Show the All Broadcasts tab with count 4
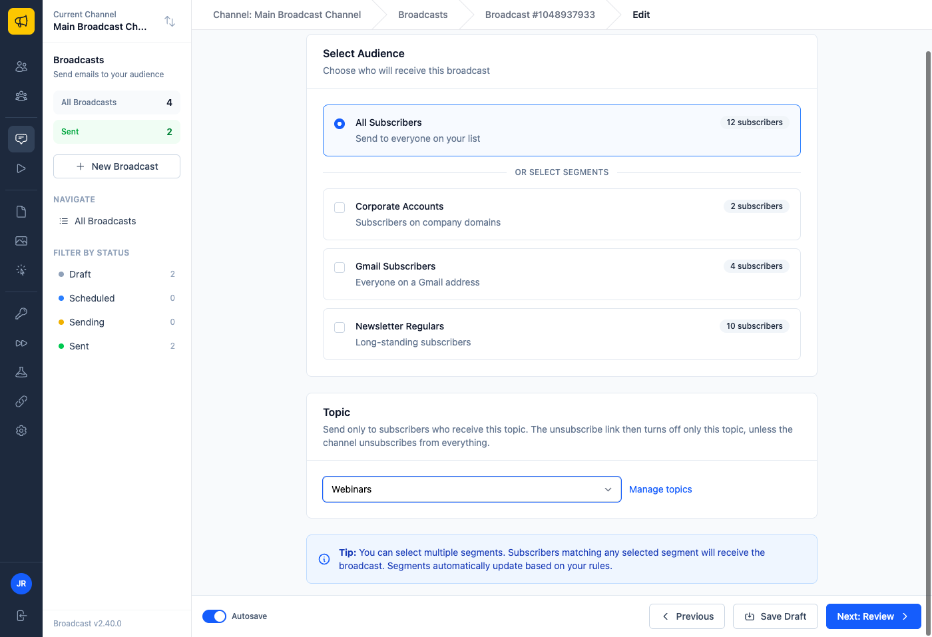Image resolution: width=932 pixels, height=637 pixels. 116,103
